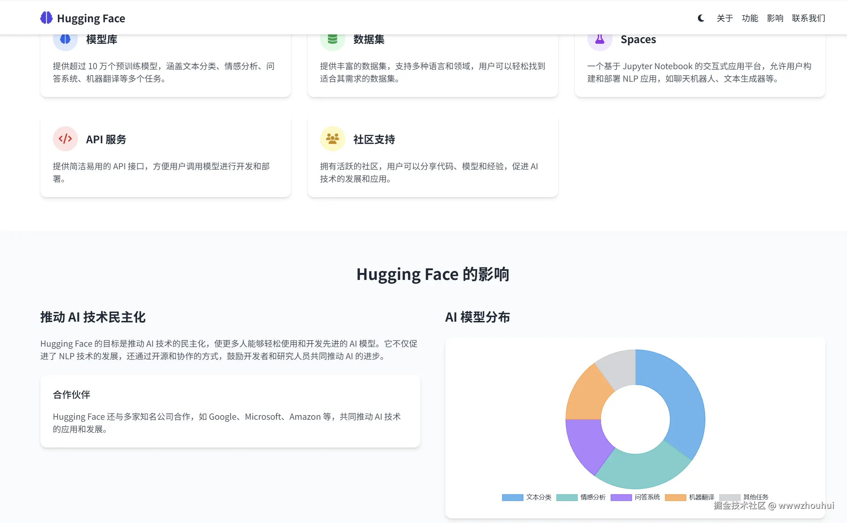Viewport: 847px width, 523px height.
Task: Toggle 情感分析 legend color swatch
Action: coord(567,497)
